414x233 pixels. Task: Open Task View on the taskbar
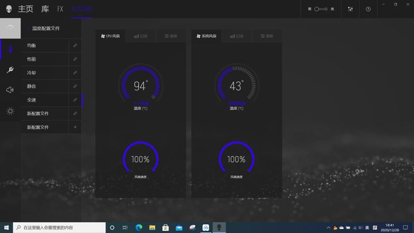(125, 227)
